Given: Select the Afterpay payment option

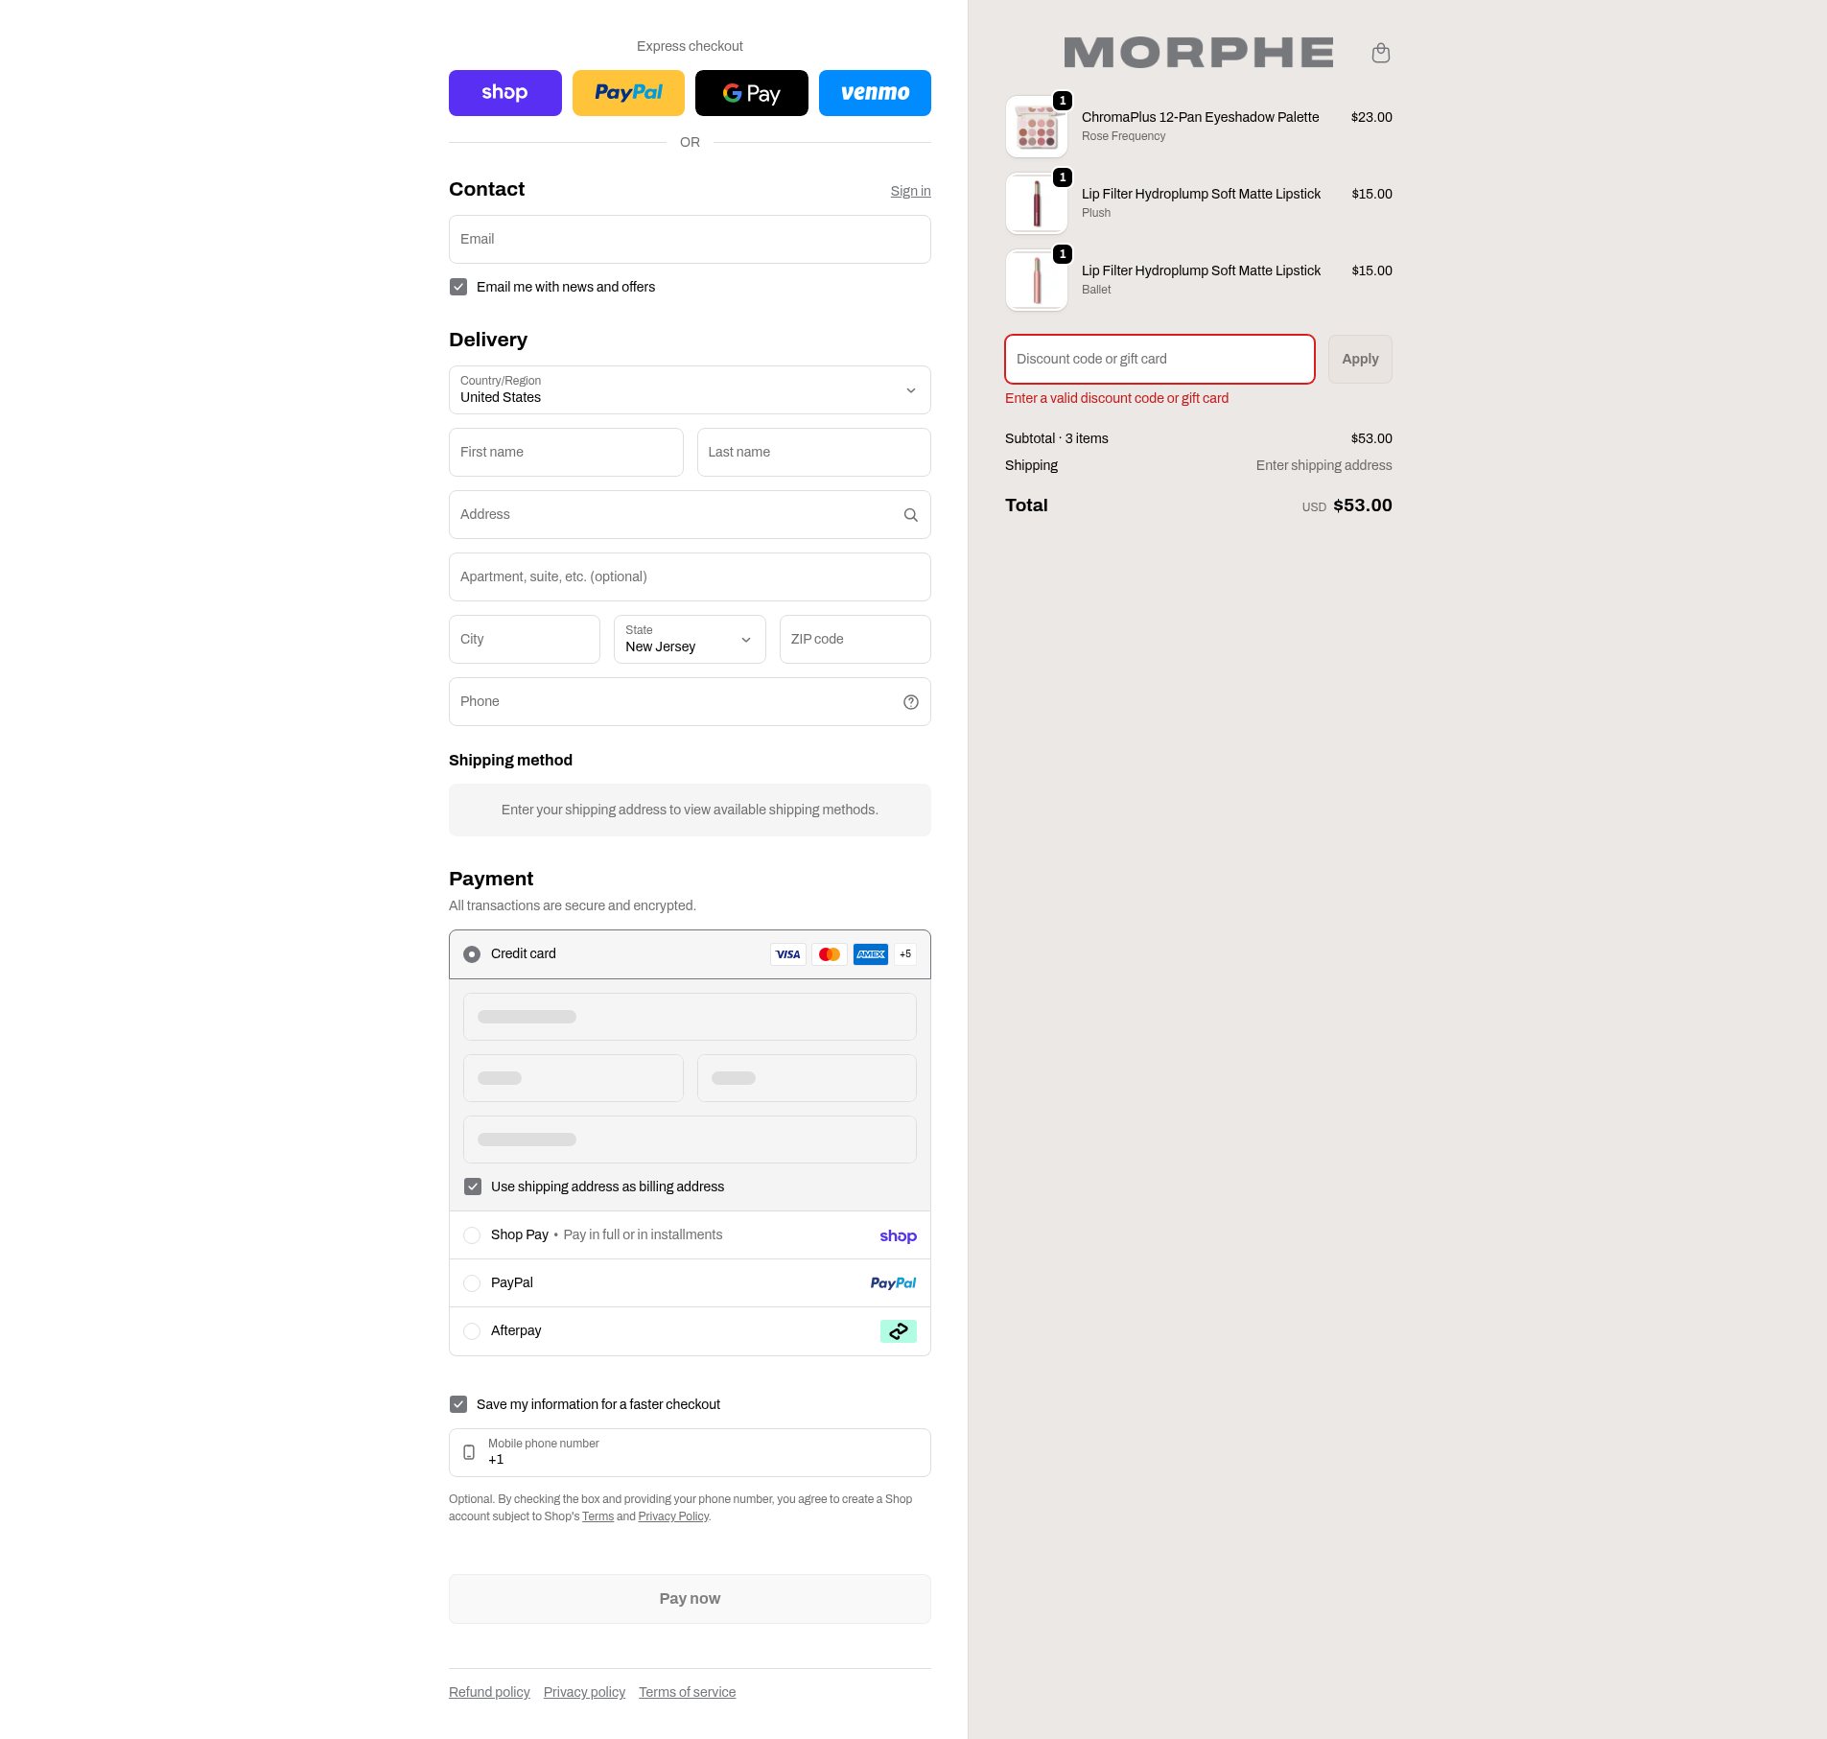Looking at the screenshot, I should [472, 1331].
